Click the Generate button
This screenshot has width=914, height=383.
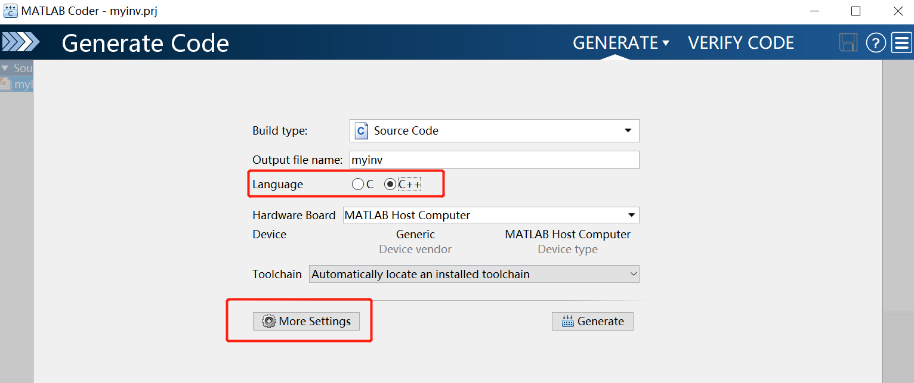(592, 321)
